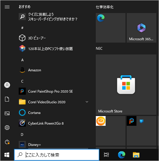Image resolution: width=159 pixels, height=161 pixels.
Task: Click the Windows Start button
Action: coord(7,155)
